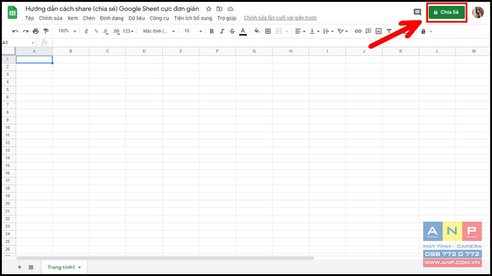Select cell A1
492x276 pixels.
pyautogui.click(x=34, y=59)
